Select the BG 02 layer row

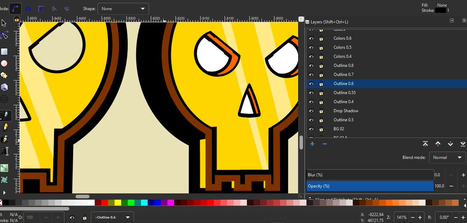(386, 129)
